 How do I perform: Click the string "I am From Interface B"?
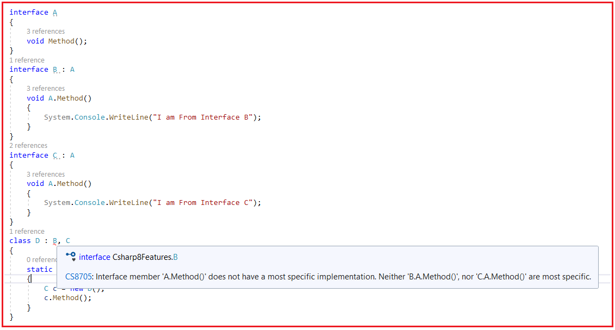203,117
